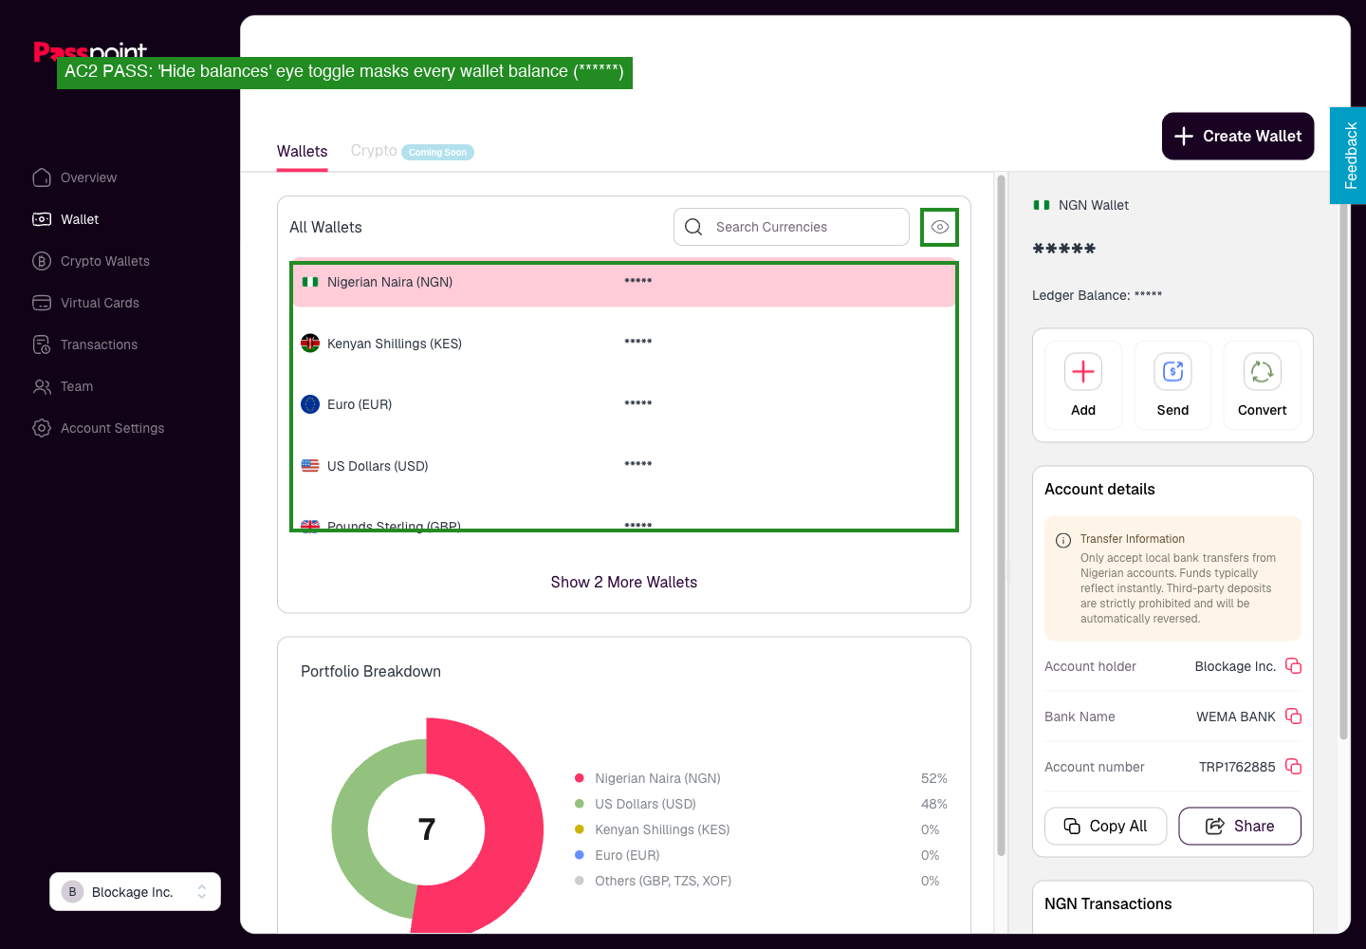Open the Blockage Inc. account switcher
Viewport: 1366px width, 949px height.
click(x=135, y=891)
